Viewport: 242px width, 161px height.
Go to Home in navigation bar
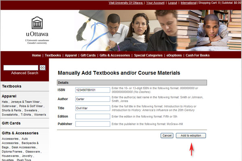pyautogui.click(x=36, y=55)
